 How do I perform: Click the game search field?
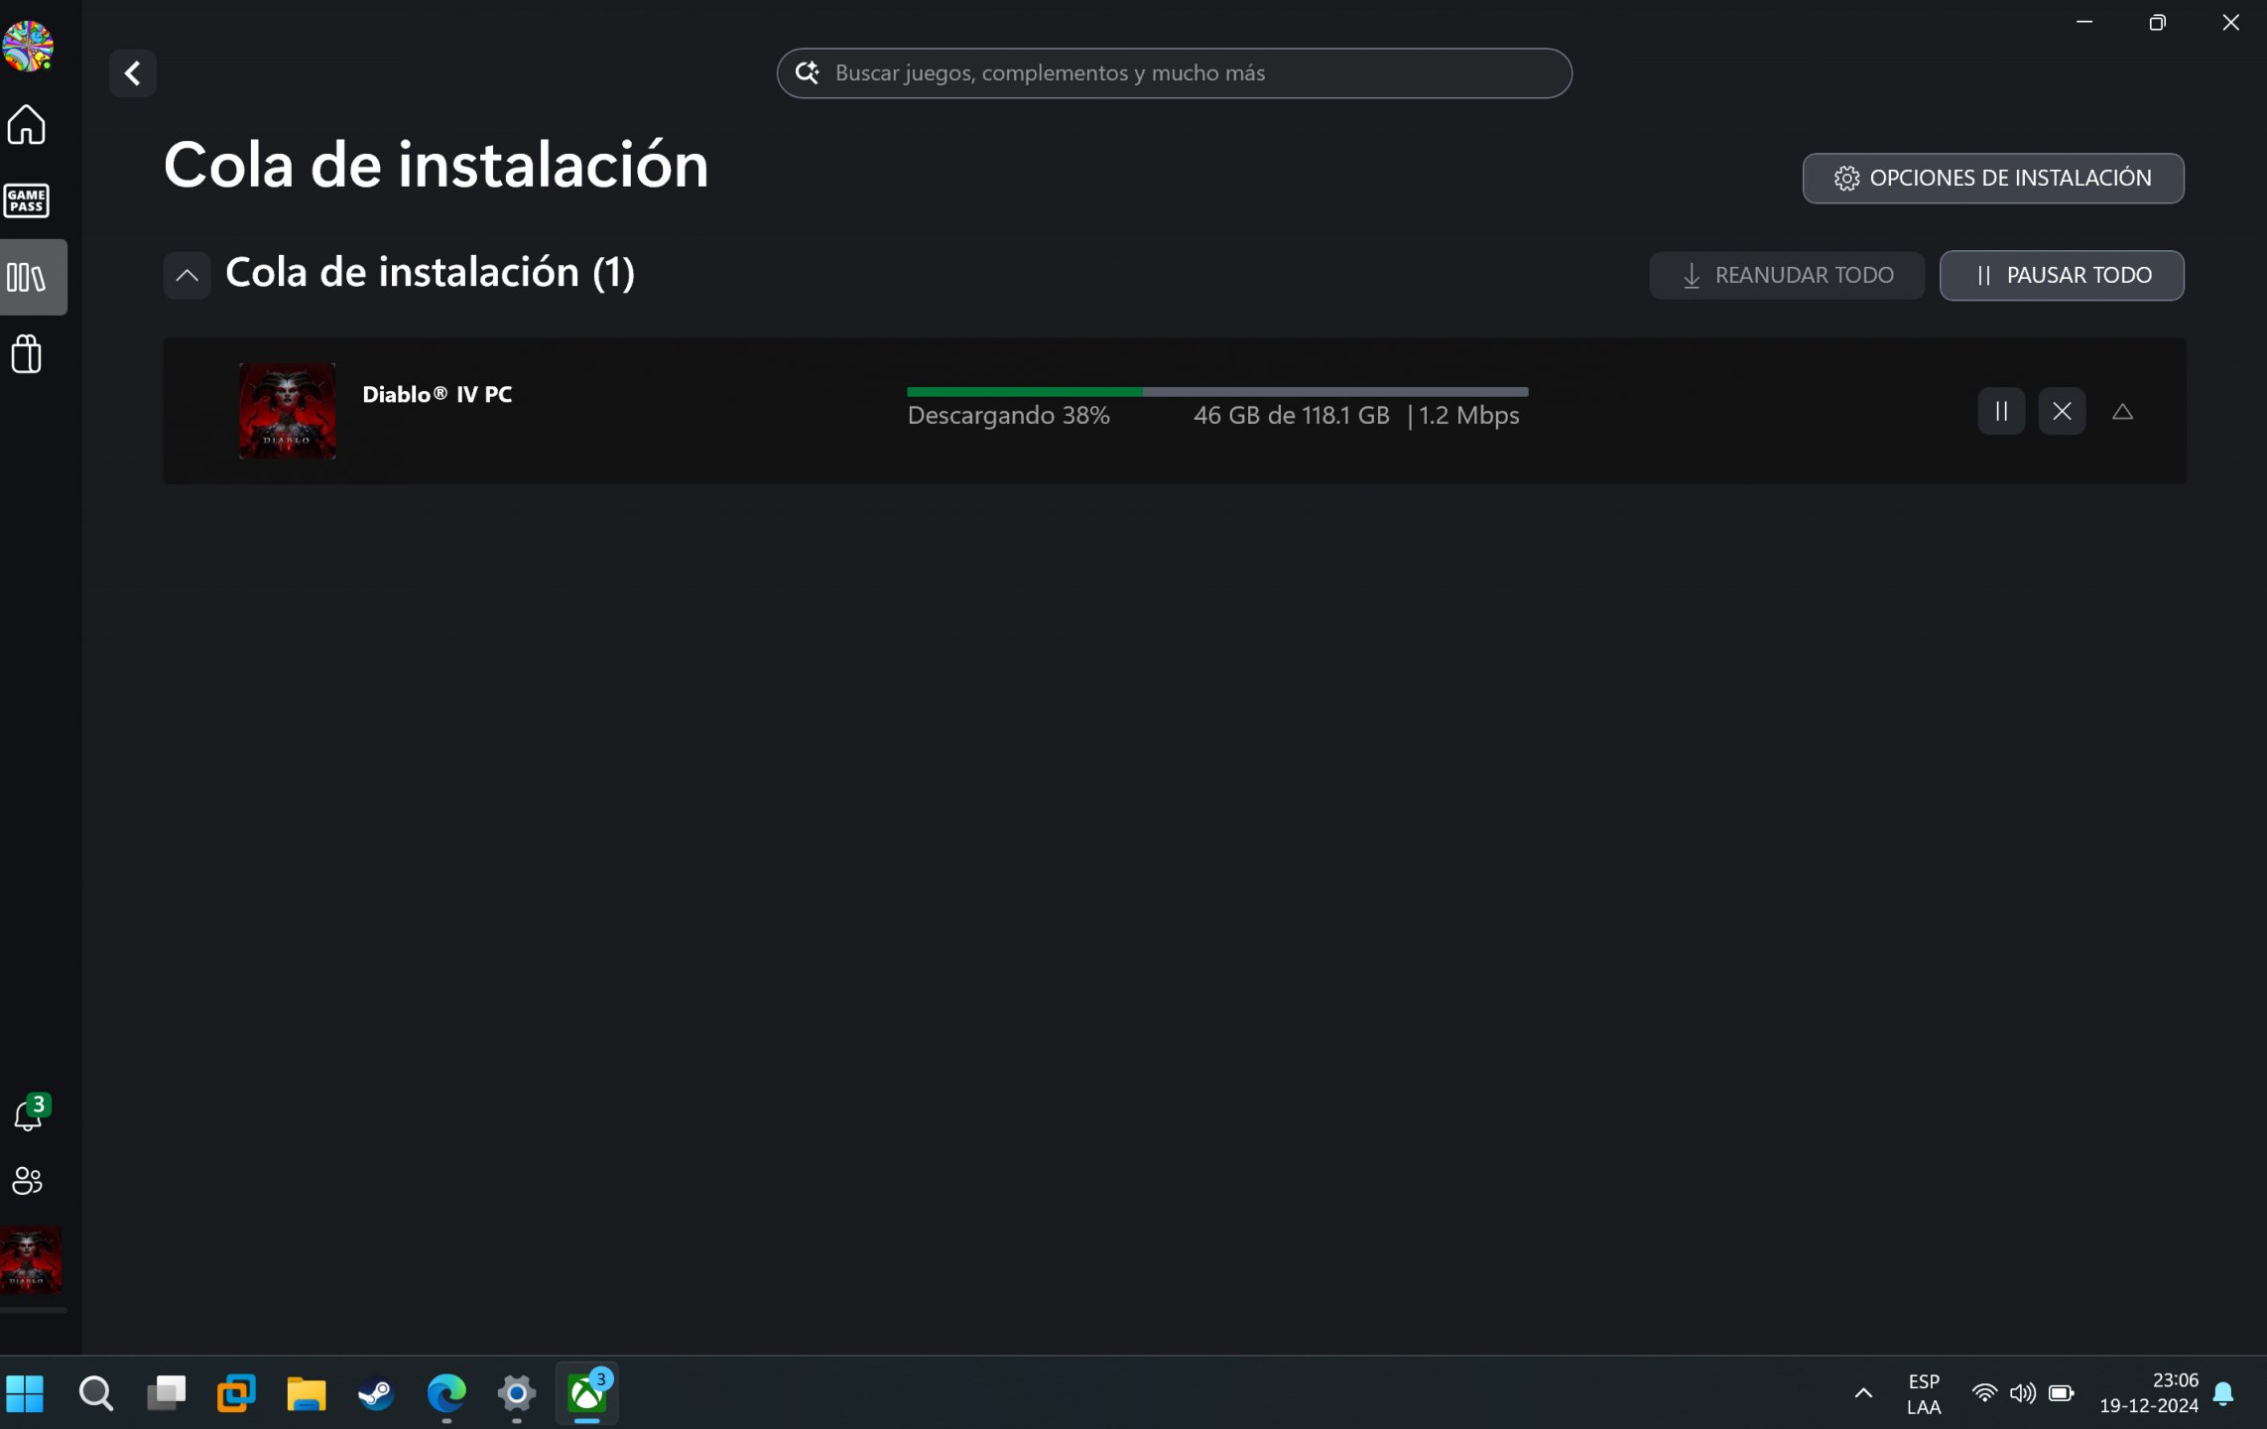[1174, 73]
